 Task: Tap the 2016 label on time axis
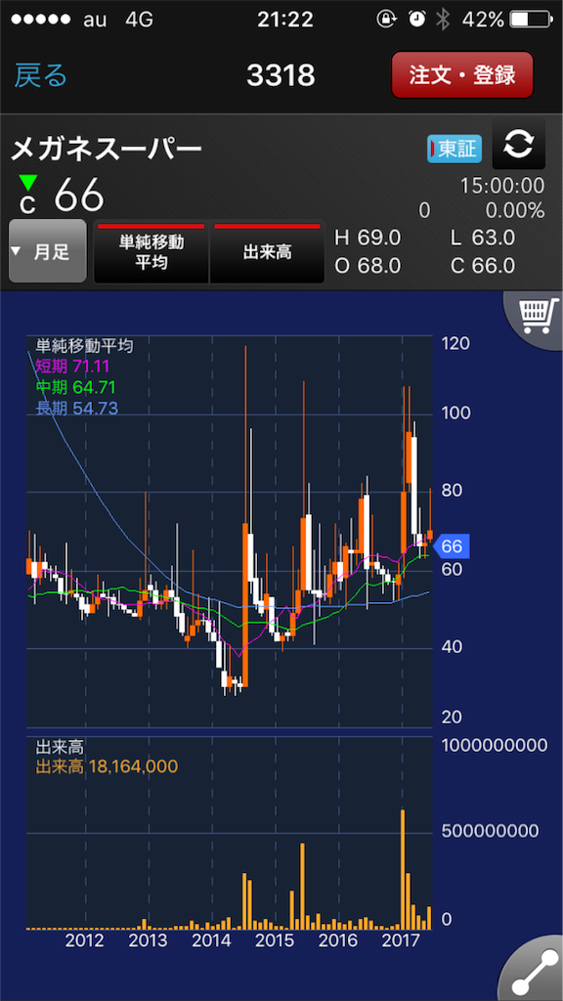(x=337, y=941)
